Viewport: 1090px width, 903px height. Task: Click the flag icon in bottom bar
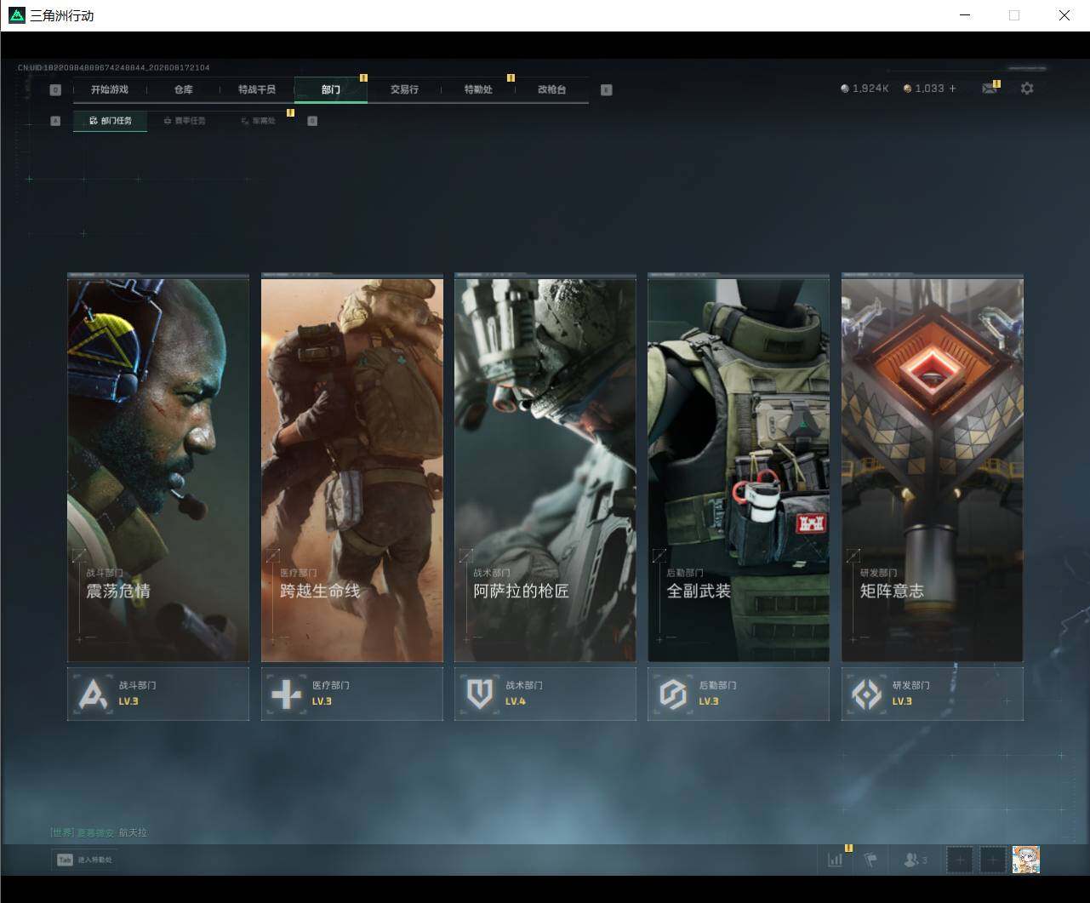870,860
